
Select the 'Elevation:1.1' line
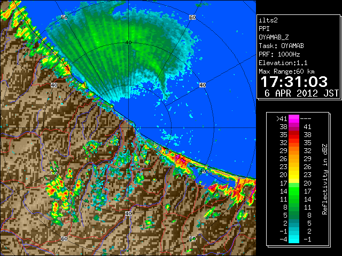[283, 63]
